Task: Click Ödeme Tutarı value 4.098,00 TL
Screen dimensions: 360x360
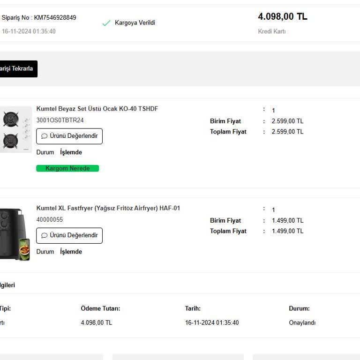Action: coord(97,322)
